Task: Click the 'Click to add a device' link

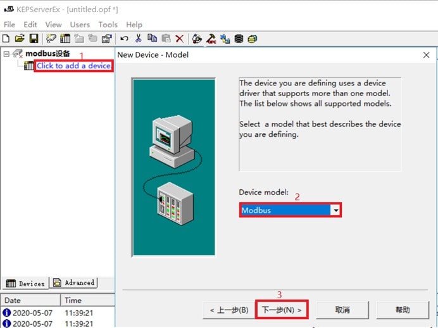Action: coord(74,66)
